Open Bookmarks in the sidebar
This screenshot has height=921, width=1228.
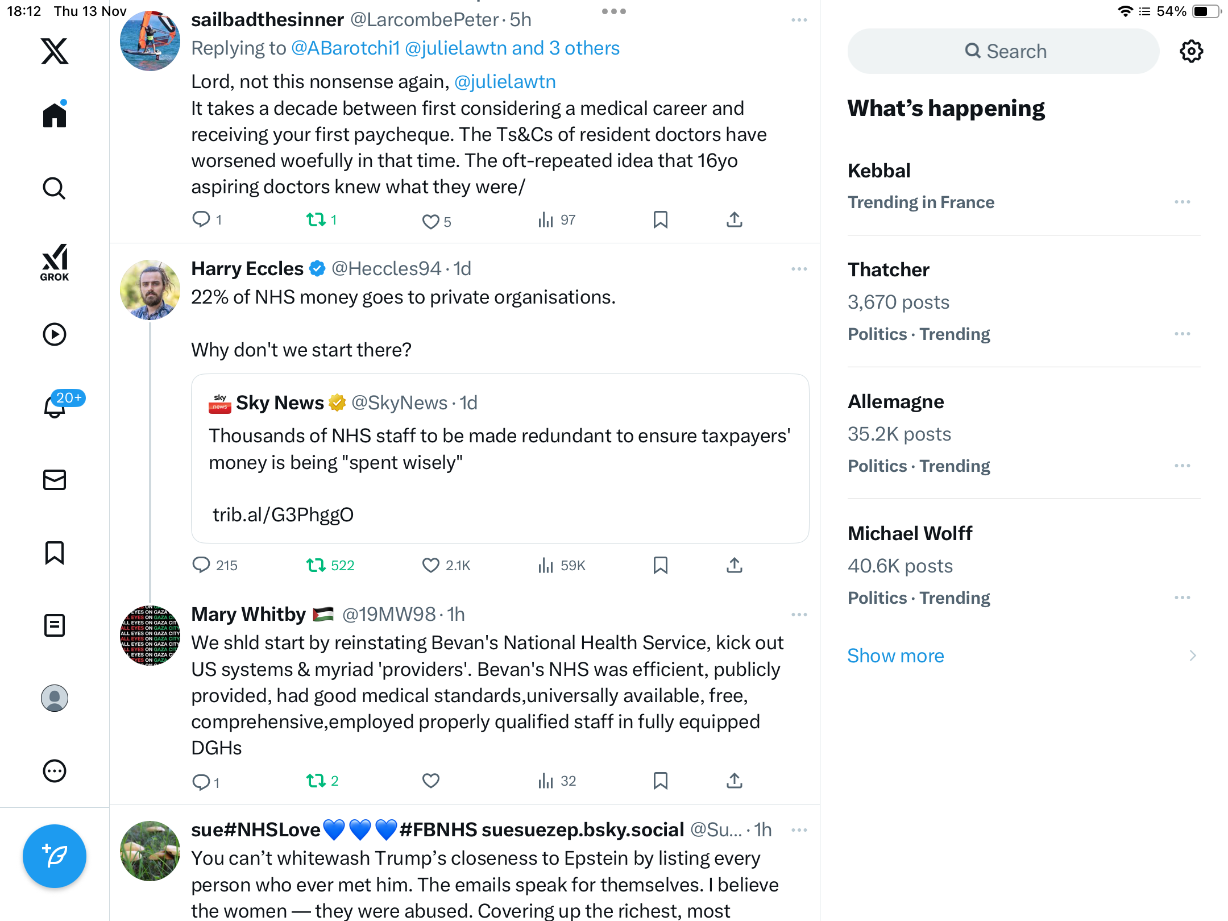[x=55, y=553]
